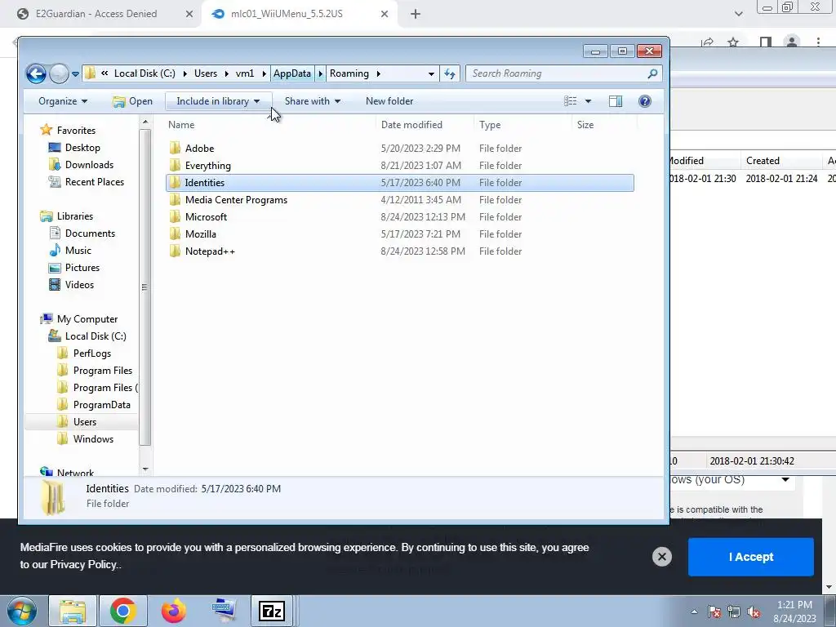This screenshot has height=627, width=836.
Task: Click the navigation pane scroll down arrow
Action: (145, 469)
